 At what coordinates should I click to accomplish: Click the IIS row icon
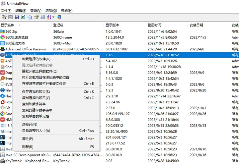(x=2, y=126)
